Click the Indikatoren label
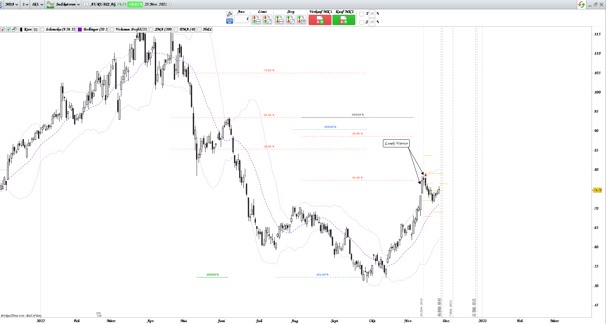 pyautogui.click(x=66, y=4)
